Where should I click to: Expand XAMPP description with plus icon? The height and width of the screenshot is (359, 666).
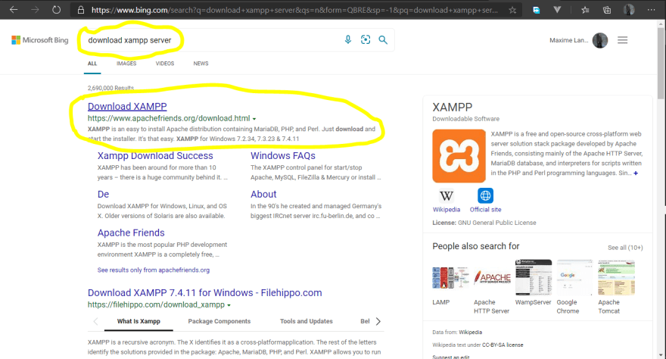(636, 173)
